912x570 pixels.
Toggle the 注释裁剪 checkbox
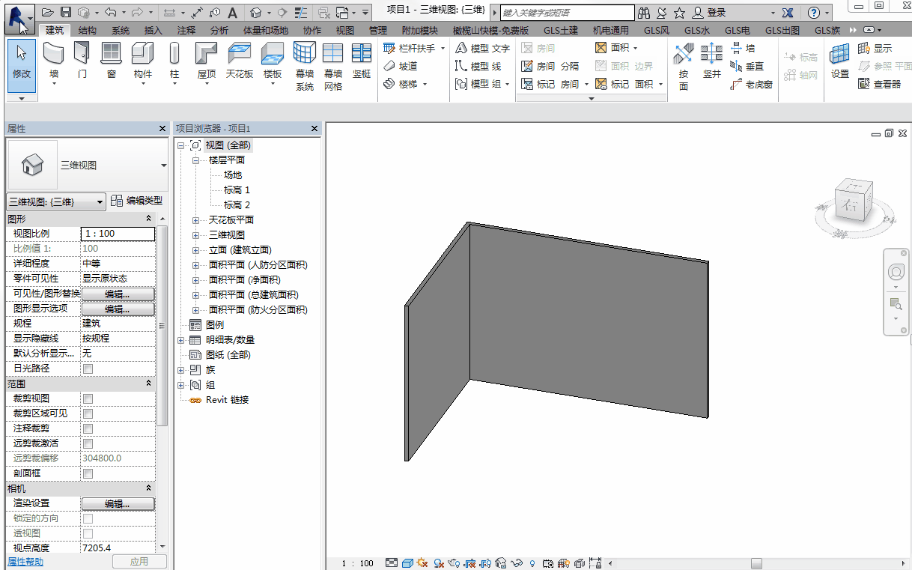click(88, 428)
